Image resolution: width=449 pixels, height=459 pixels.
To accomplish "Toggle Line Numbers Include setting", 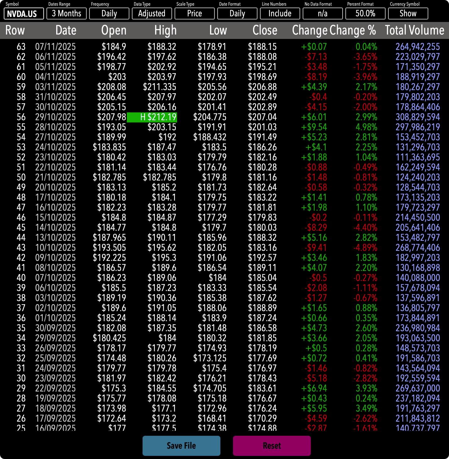I will pyautogui.click(x=280, y=14).
